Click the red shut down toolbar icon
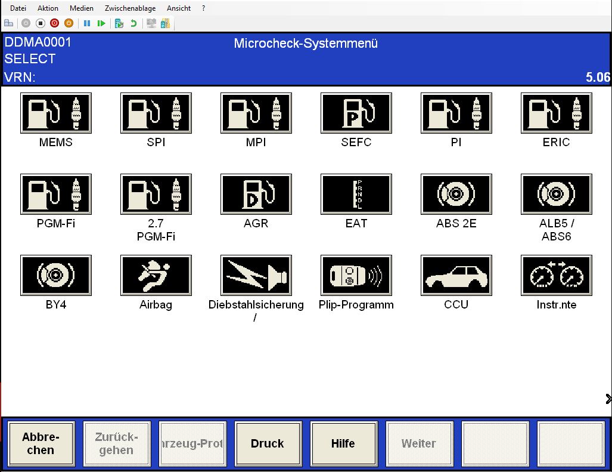Image resolution: width=612 pixels, height=472 pixels. [x=54, y=23]
